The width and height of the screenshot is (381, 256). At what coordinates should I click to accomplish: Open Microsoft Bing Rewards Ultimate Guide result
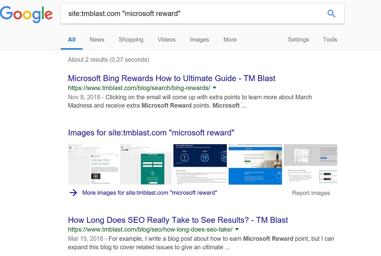click(171, 78)
